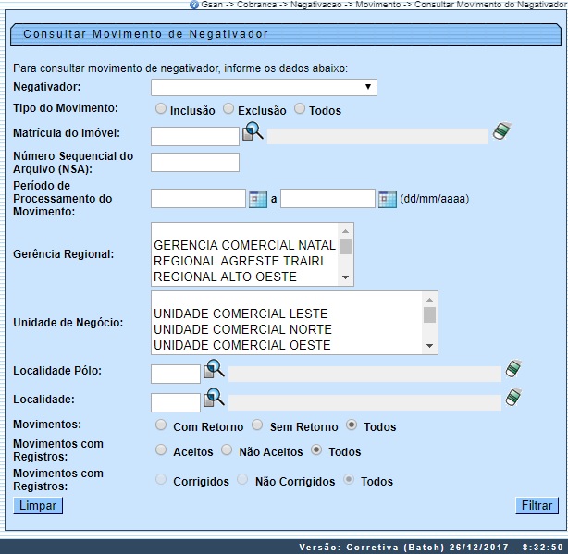Open the Negativador dropdown
This screenshot has width=568, height=554.
click(x=264, y=88)
